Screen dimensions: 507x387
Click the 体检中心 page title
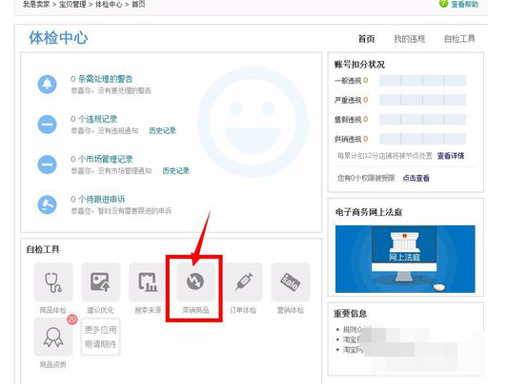click(58, 38)
